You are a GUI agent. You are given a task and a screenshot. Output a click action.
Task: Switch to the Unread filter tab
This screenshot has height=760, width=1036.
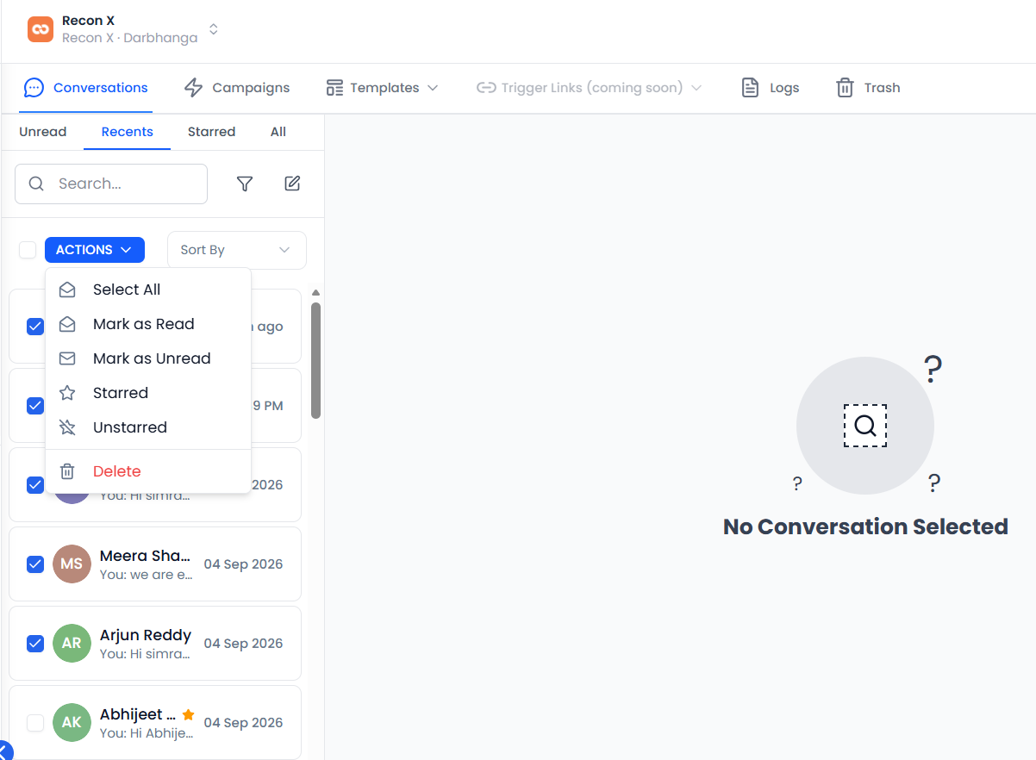pyautogui.click(x=43, y=132)
